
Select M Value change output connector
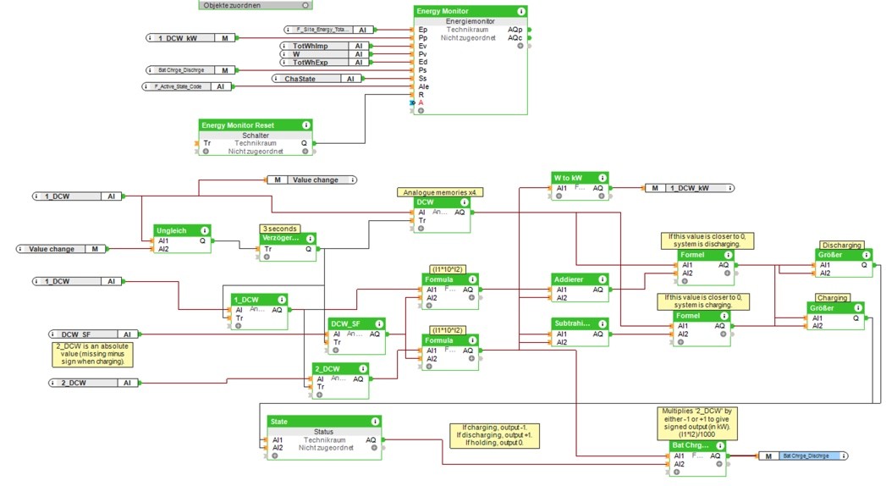pyautogui.click(x=312, y=179)
